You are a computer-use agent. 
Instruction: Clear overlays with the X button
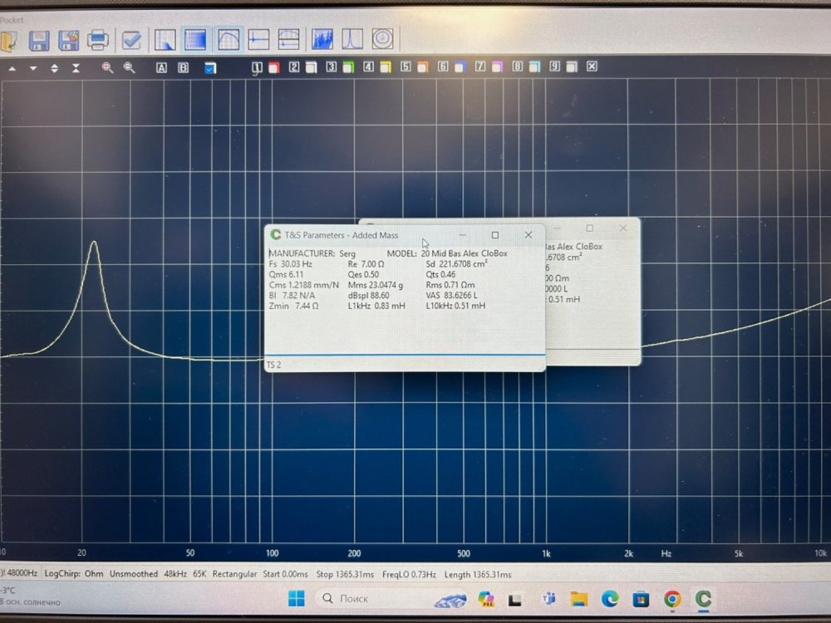click(592, 66)
